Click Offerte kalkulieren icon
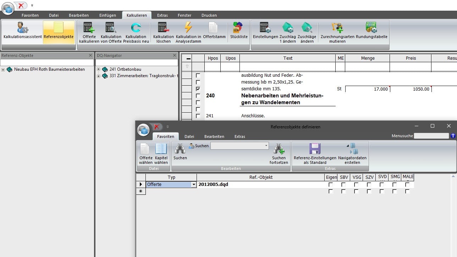457x257 pixels. [89, 32]
